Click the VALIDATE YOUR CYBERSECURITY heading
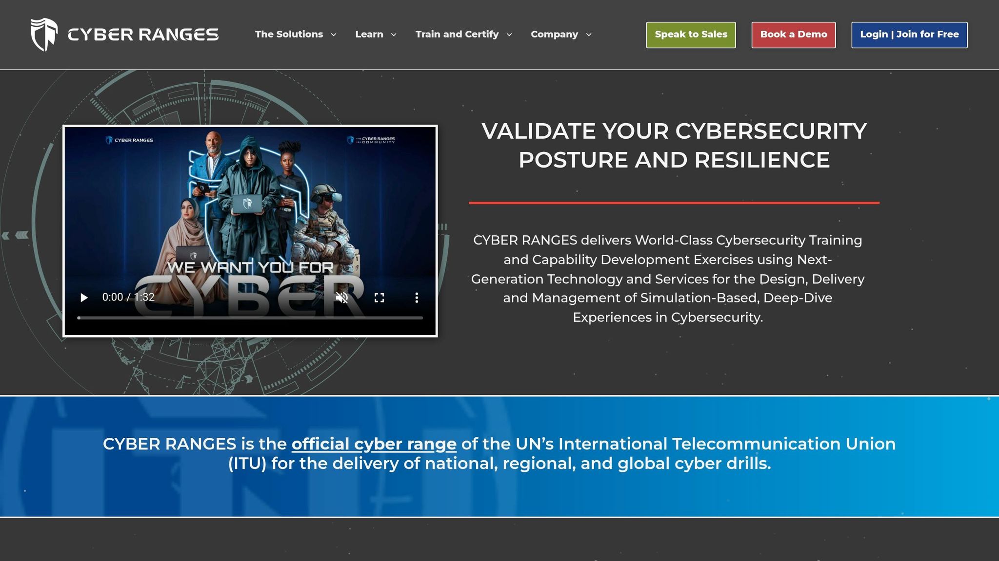The width and height of the screenshot is (999, 561). coord(674,146)
